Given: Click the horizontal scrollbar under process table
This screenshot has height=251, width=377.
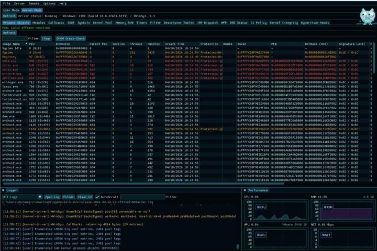Looking at the screenshot, I should (x=143, y=184).
